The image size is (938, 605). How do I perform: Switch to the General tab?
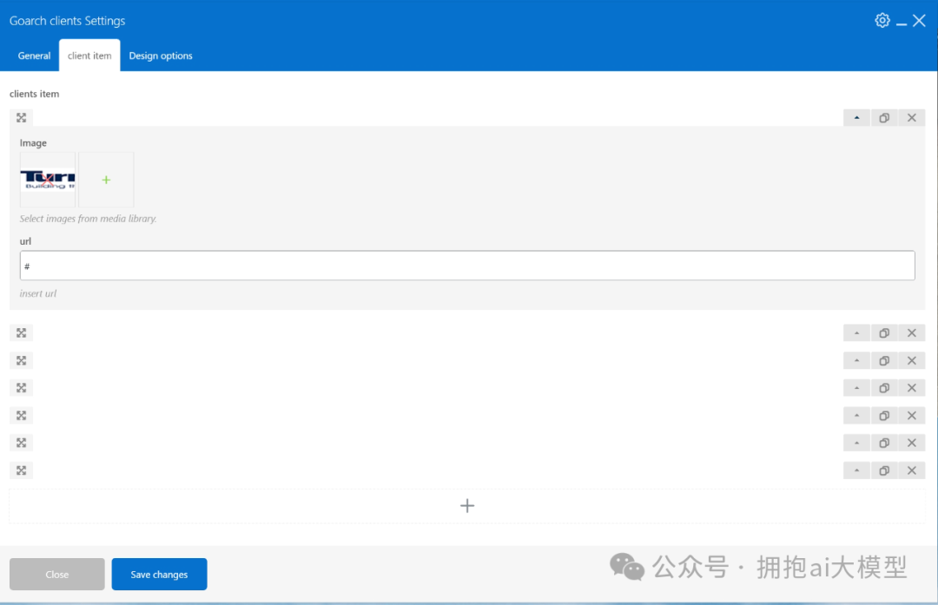click(34, 55)
